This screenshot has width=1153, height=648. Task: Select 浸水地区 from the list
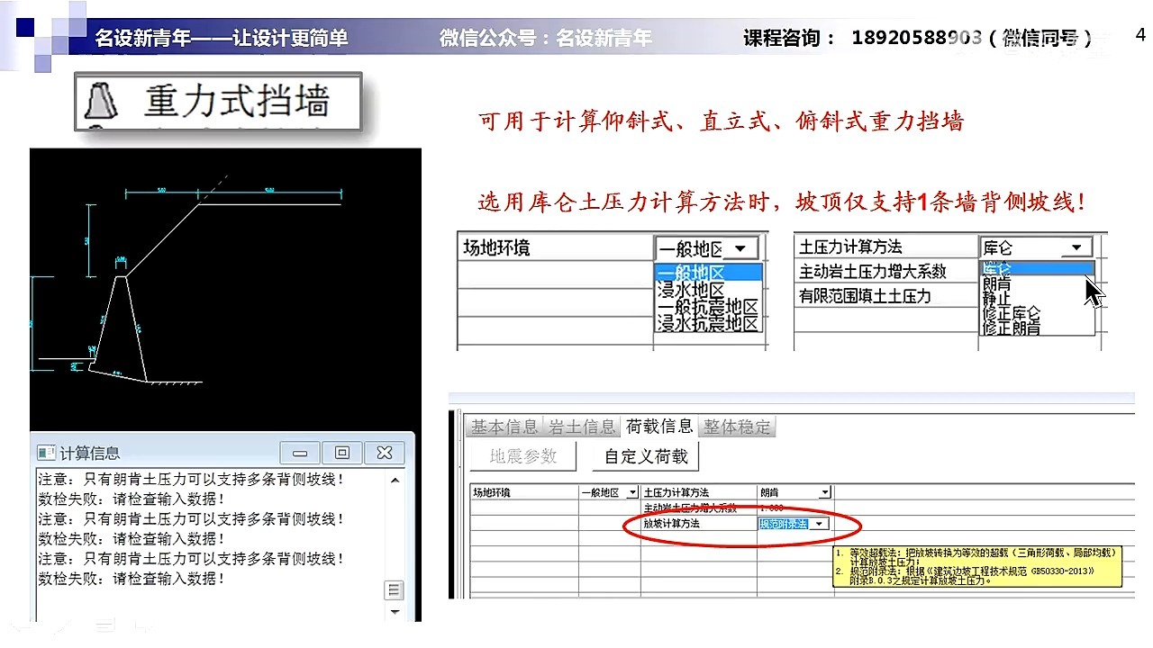pyautogui.click(x=709, y=290)
